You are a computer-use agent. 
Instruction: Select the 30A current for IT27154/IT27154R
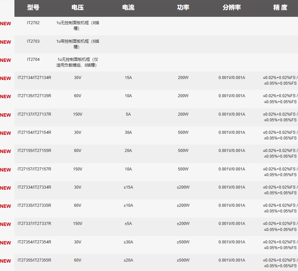click(128, 132)
